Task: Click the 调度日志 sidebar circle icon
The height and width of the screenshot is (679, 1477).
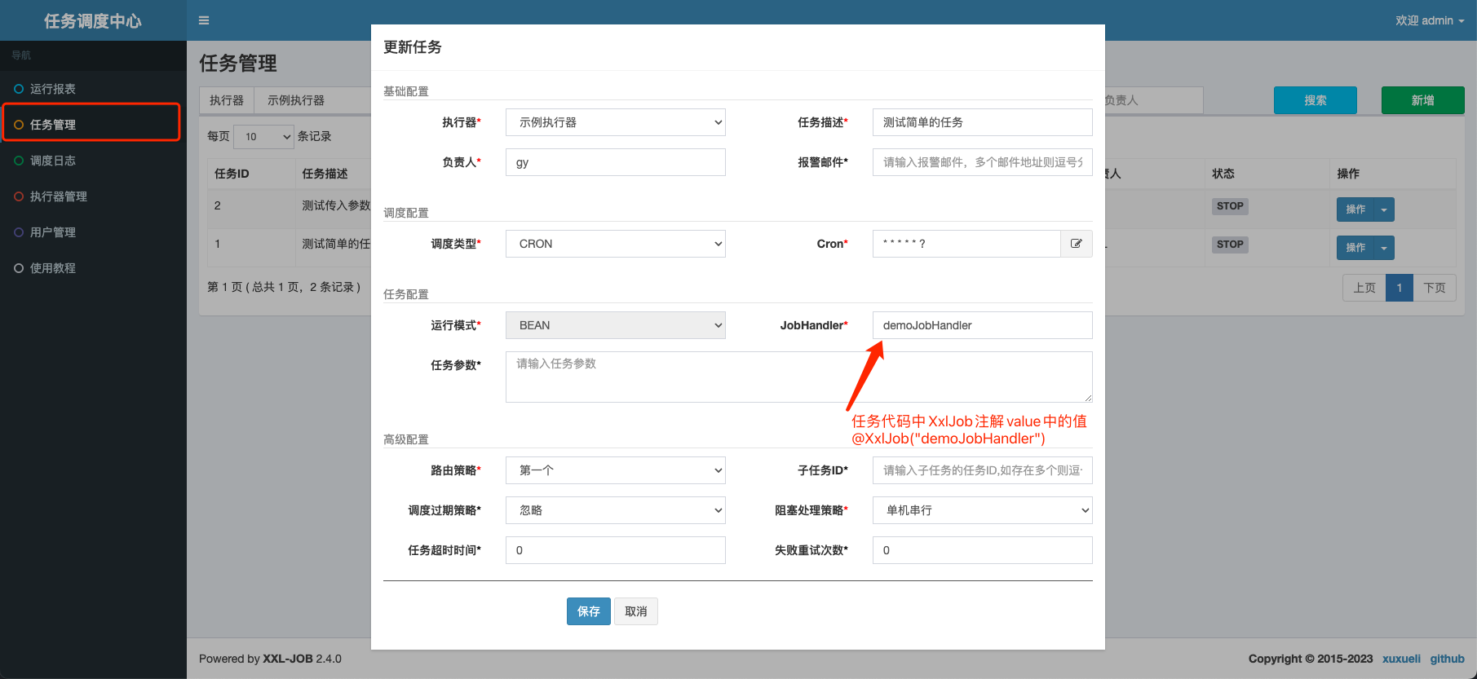Action: tap(19, 161)
